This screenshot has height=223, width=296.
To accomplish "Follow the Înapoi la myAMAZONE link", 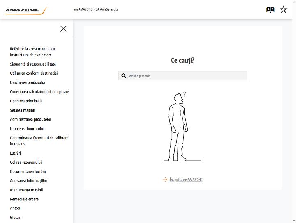I will click(186, 180).
